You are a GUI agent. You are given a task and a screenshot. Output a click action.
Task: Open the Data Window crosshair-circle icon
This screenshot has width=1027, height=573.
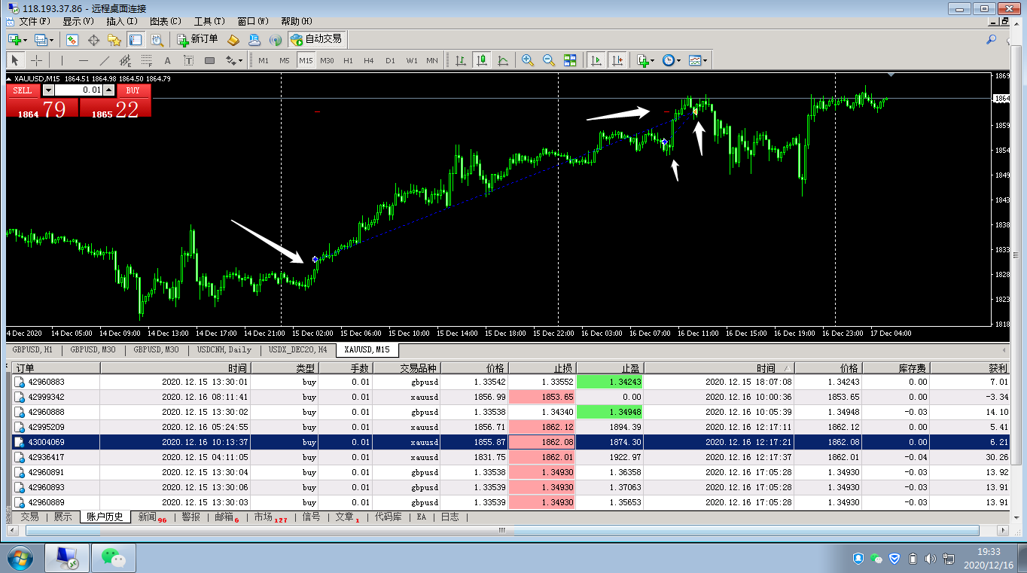[94, 39]
